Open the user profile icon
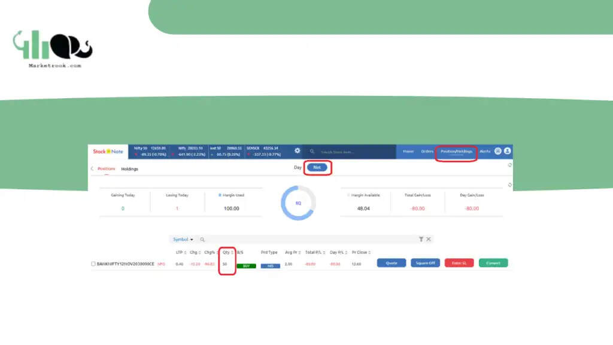The height and width of the screenshot is (345, 613). tap(507, 151)
